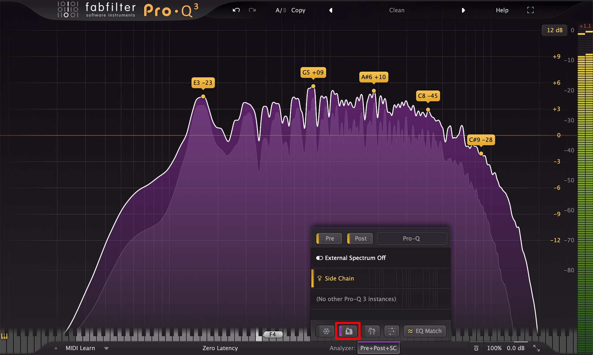Open the Clean preset menu
The image size is (593, 355).
tap(397, 10)
